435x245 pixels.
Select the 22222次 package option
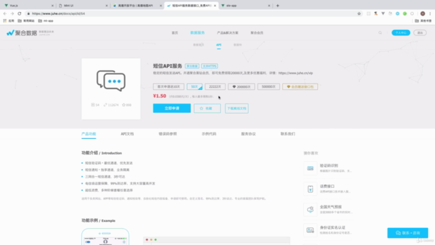pyautogui.click(x=215, y=86)
